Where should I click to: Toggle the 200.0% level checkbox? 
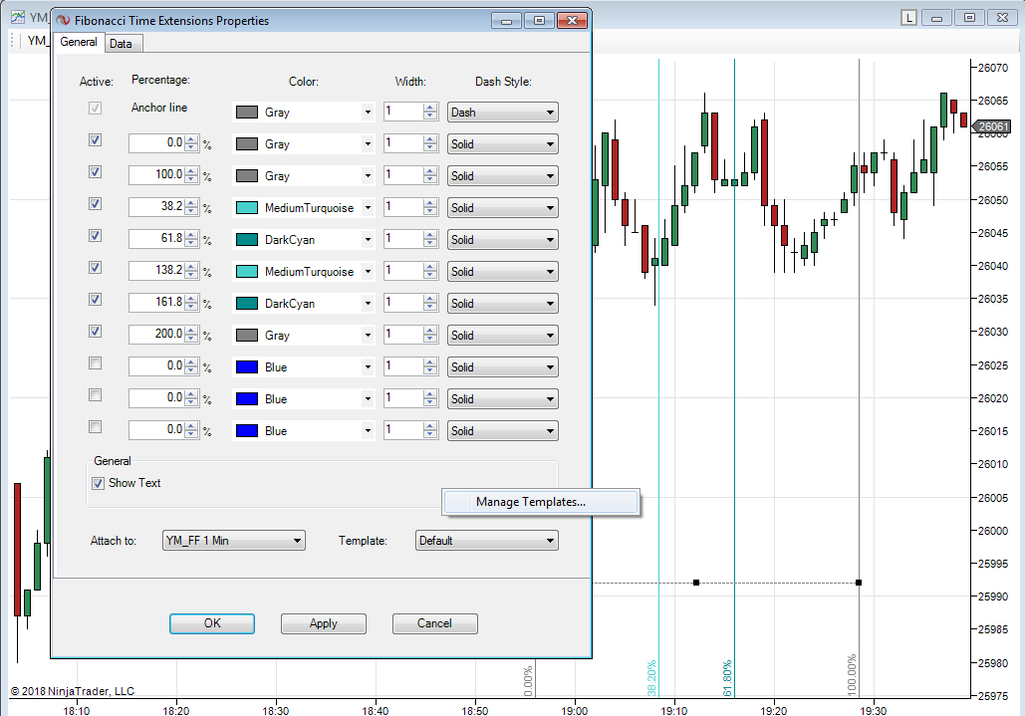coord(96,332)
